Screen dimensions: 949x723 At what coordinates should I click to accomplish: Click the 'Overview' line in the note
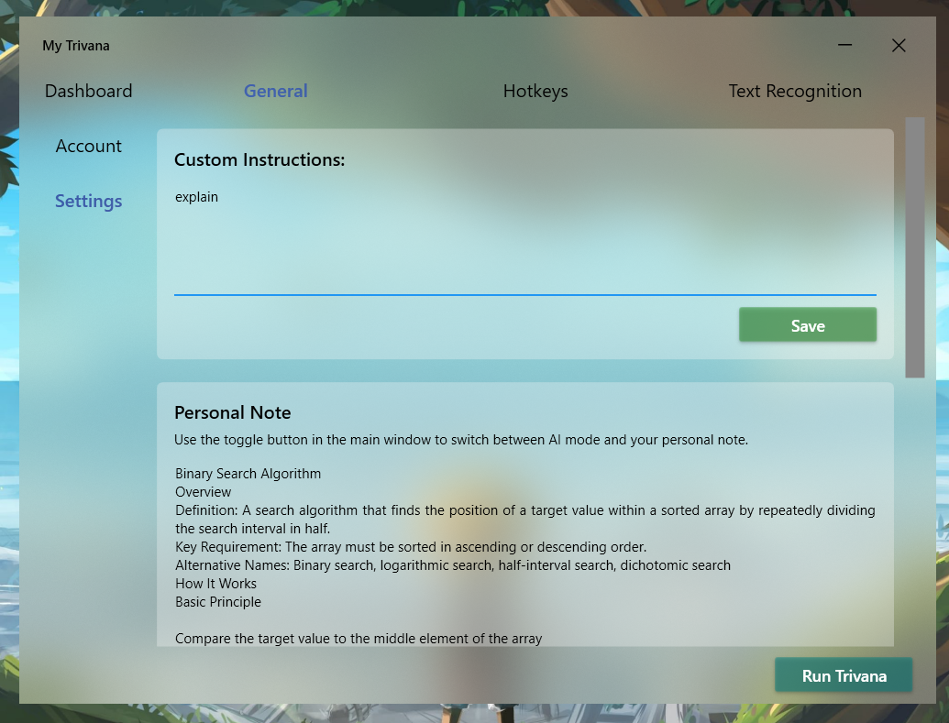tap(204, 492)
